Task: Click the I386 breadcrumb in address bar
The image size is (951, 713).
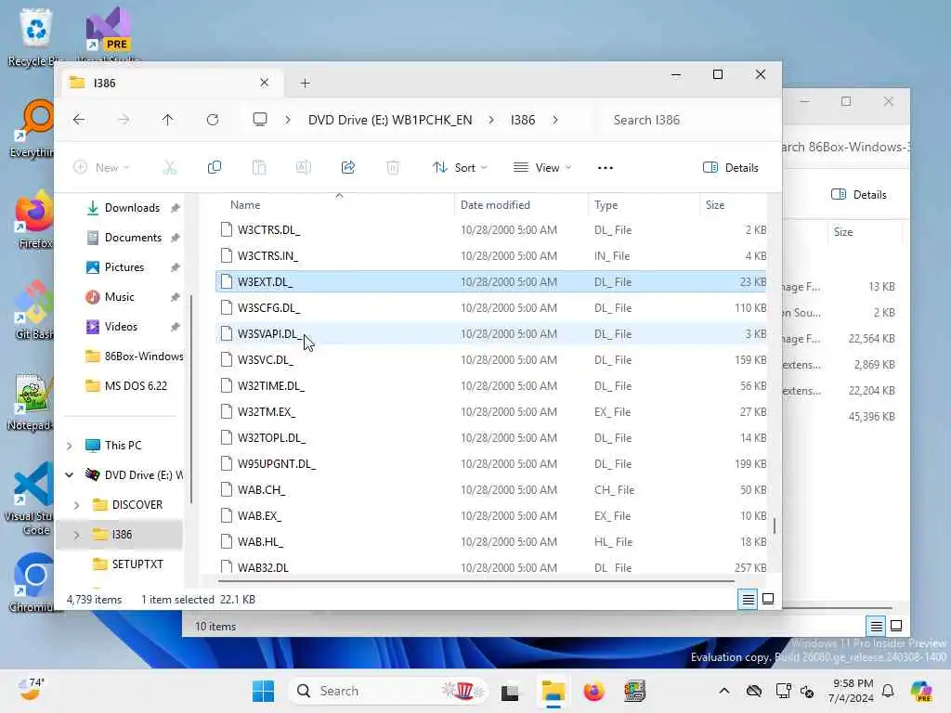Action: click(x=523, y=120)
